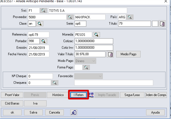Click the Nº Cheque input field

(40, 76)
